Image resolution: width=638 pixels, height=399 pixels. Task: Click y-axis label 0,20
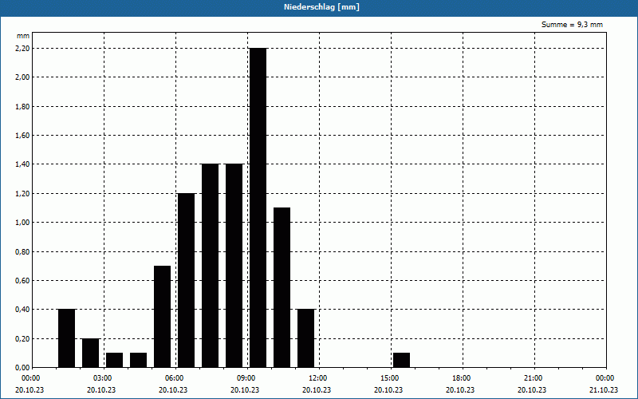(x=22, y=339)
